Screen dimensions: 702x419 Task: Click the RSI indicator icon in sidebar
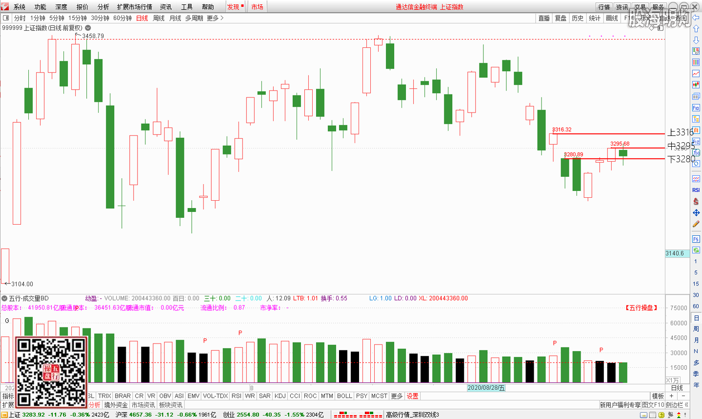[696, 190]
